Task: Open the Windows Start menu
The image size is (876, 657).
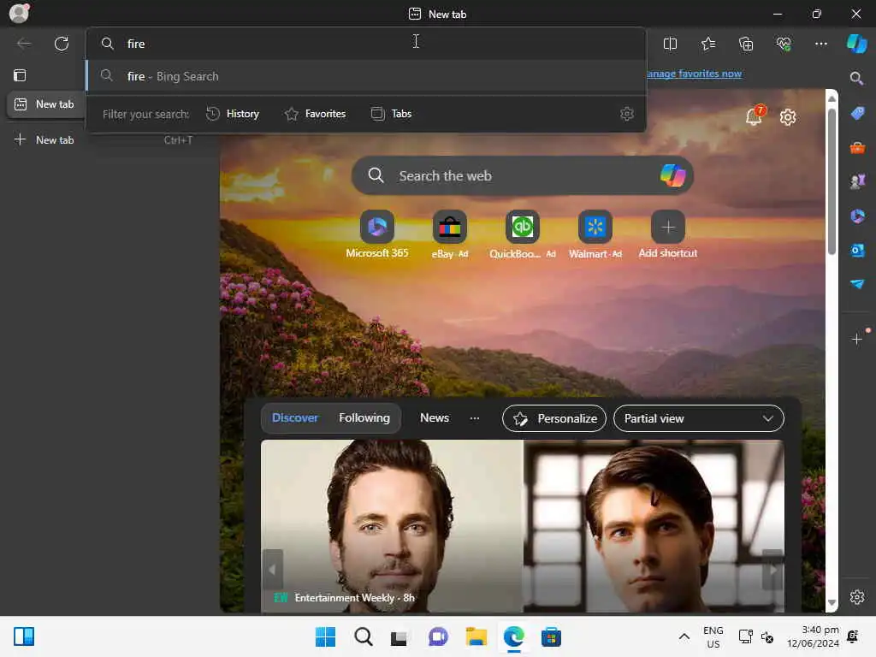Action: tap(325, 636)
